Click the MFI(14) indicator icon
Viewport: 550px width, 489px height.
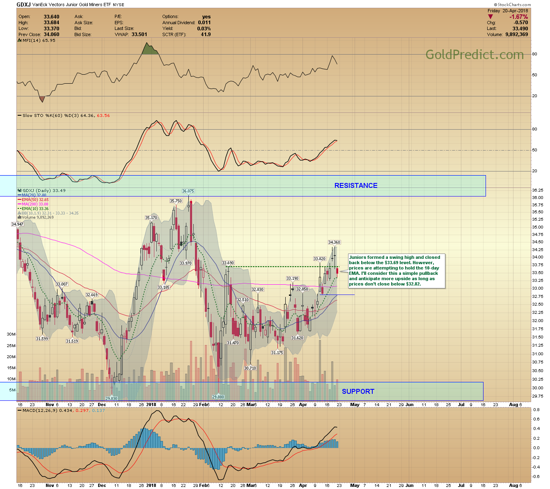pyautogui.click(x=19, y=41)
